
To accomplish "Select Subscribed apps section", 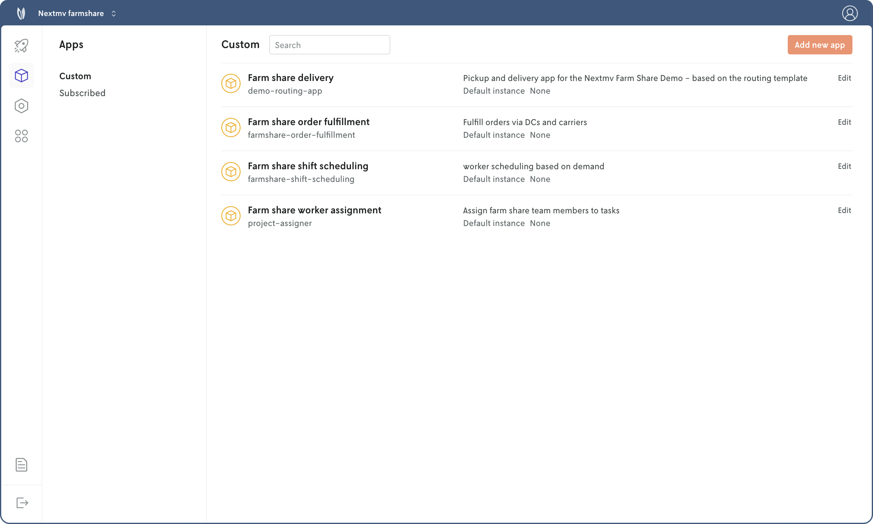I will click(x=82, y=92).
